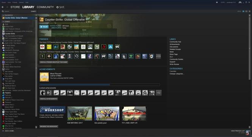Open the XO friend avatar

[76, 56]
